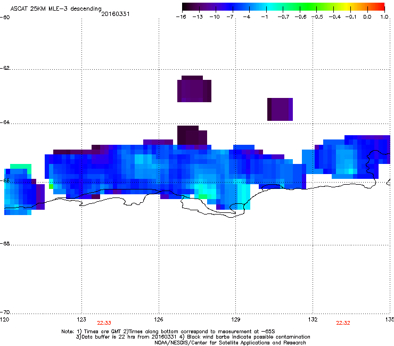
Task: Click the -10 color bar label
Action: pyautogui.click(x=215, y=17)
